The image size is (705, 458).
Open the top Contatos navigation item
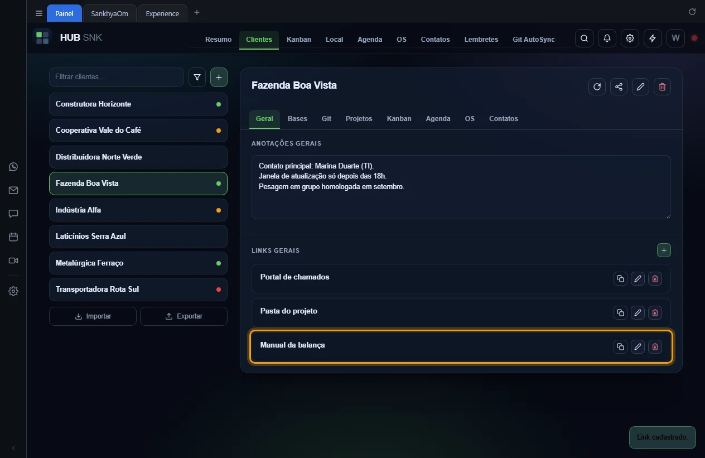435,39
